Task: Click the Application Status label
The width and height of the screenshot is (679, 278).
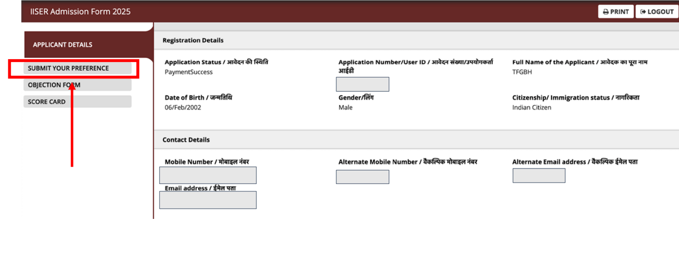Action: click(217, 62)
